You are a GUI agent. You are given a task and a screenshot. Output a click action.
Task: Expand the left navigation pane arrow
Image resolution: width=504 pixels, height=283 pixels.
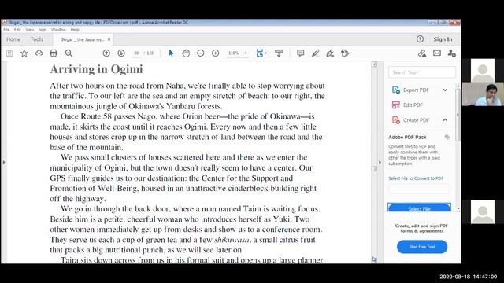click(3, 162)
